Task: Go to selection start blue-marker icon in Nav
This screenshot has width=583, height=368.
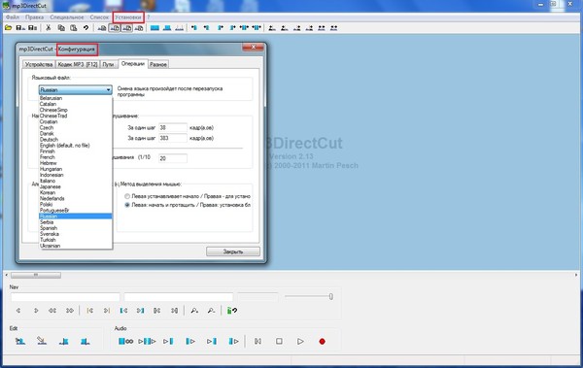Action: pyautogui.click(x=123, y=311)
